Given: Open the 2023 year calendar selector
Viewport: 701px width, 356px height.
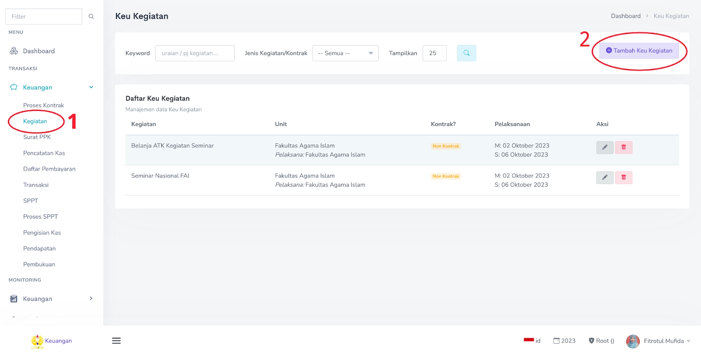Looking at the screenshot, I should point(564,341).
